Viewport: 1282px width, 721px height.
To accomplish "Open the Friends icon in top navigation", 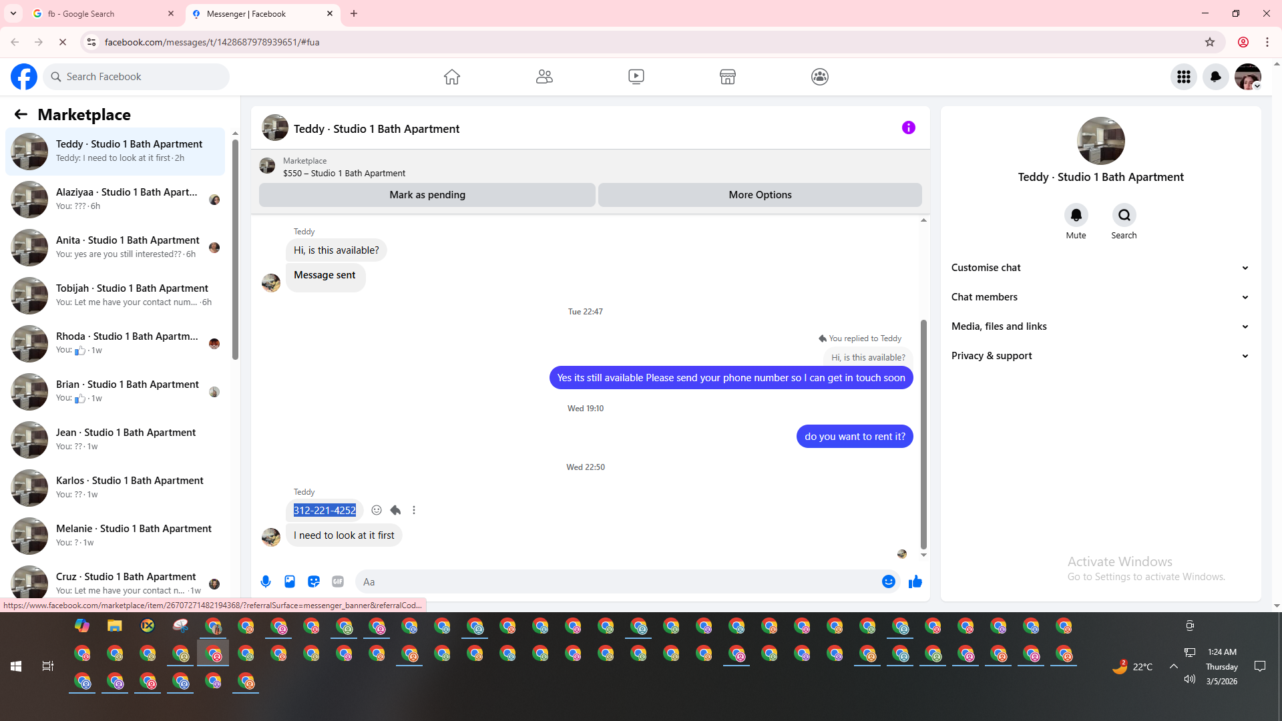I will pyautogui.click(x=544, y=77).
